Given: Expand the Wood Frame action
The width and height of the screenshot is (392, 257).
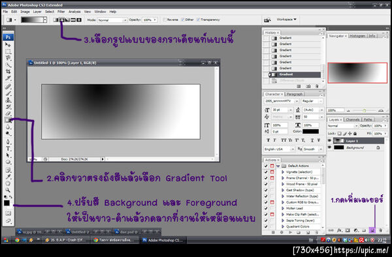Looking at the screenshot, I should pyautogui.click(x=283, y=184).
